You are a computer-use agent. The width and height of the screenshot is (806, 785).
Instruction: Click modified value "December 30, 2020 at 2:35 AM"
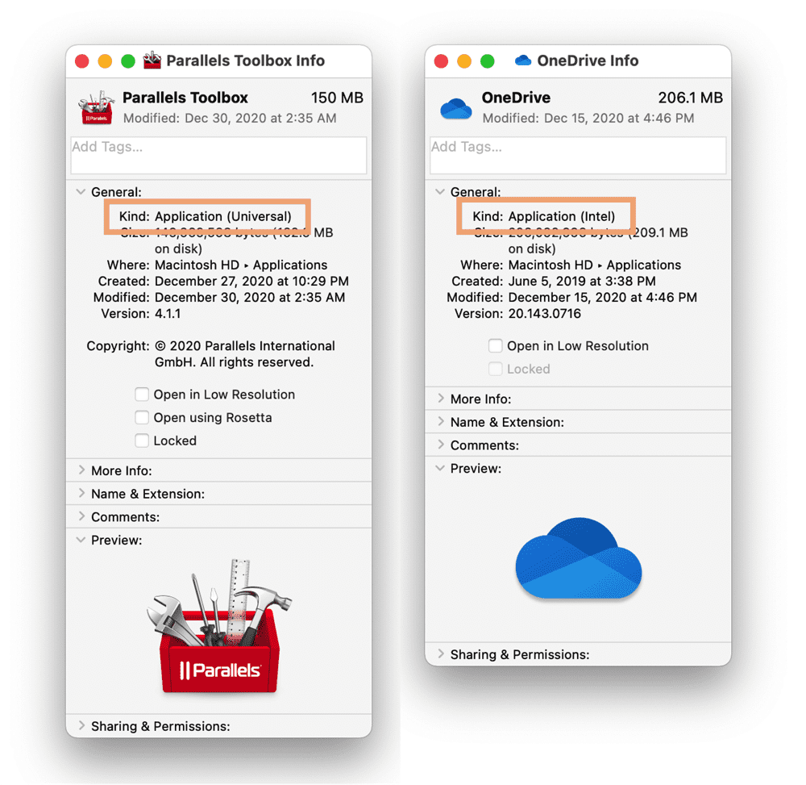250,298
